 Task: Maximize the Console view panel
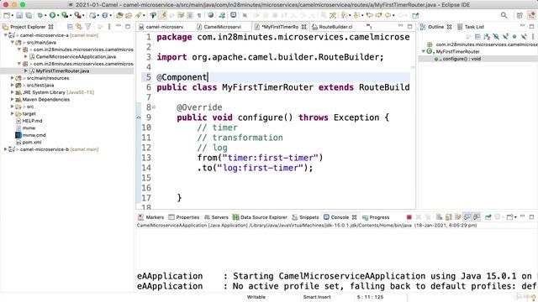click(x=531, y=217)
